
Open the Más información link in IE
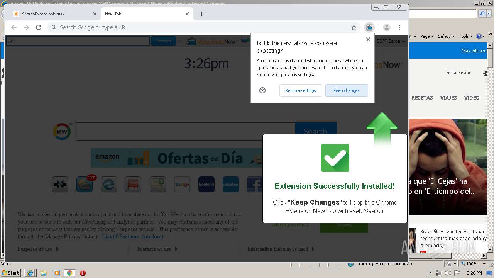coord(474,51)
